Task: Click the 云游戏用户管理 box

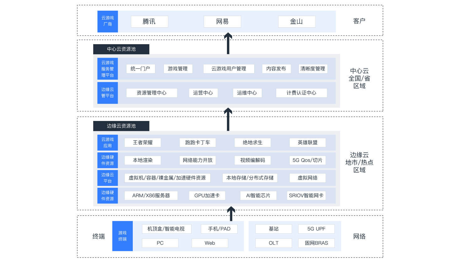Action: [229, 69]
